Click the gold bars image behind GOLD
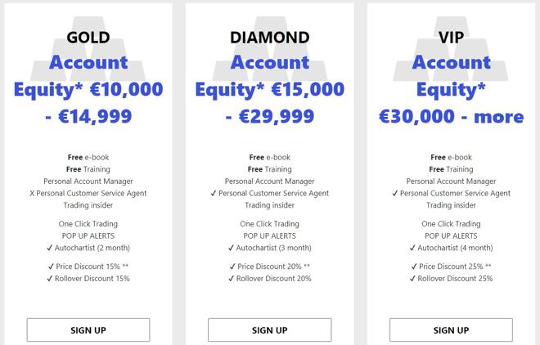This screenshot has width=540, height=345. 88,49
